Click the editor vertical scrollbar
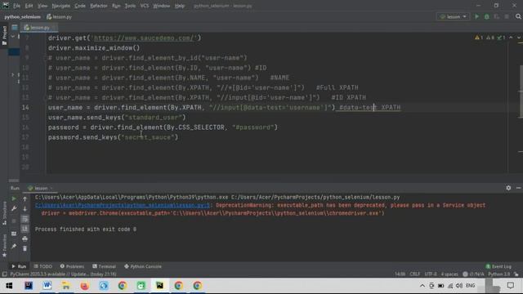 click(x=521, y=91)
